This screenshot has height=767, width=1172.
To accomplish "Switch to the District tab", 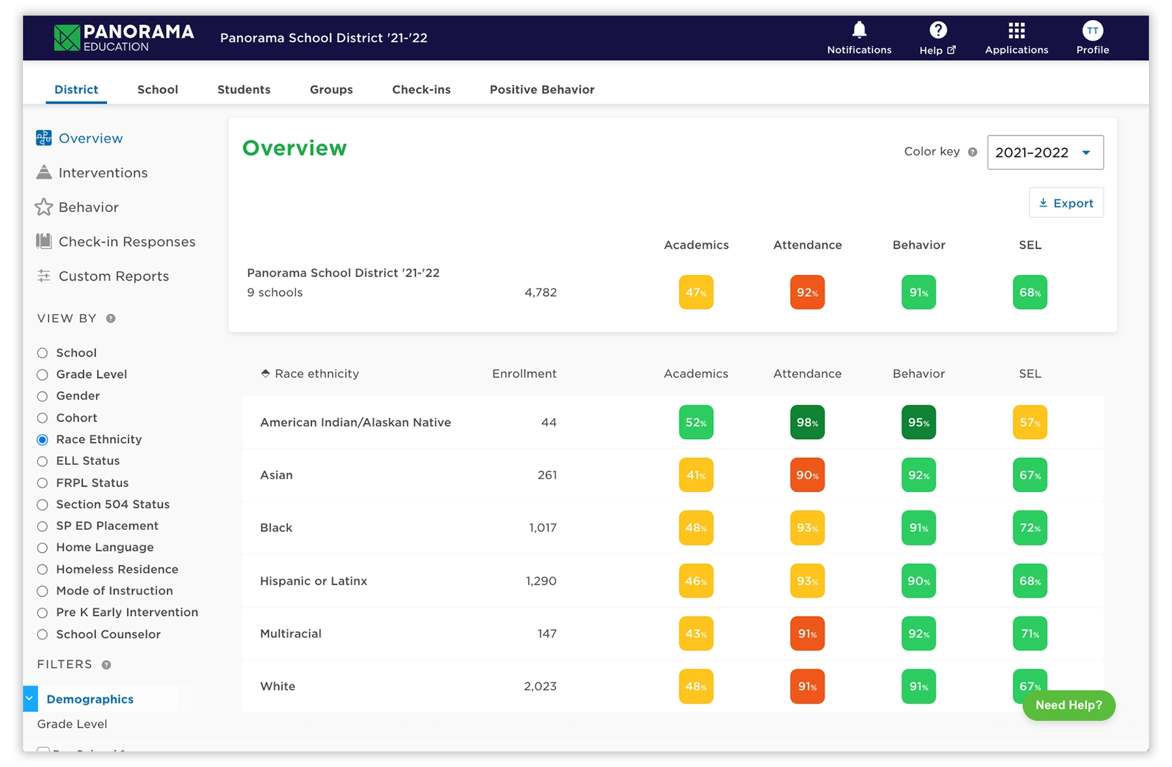I will (76, 89).
